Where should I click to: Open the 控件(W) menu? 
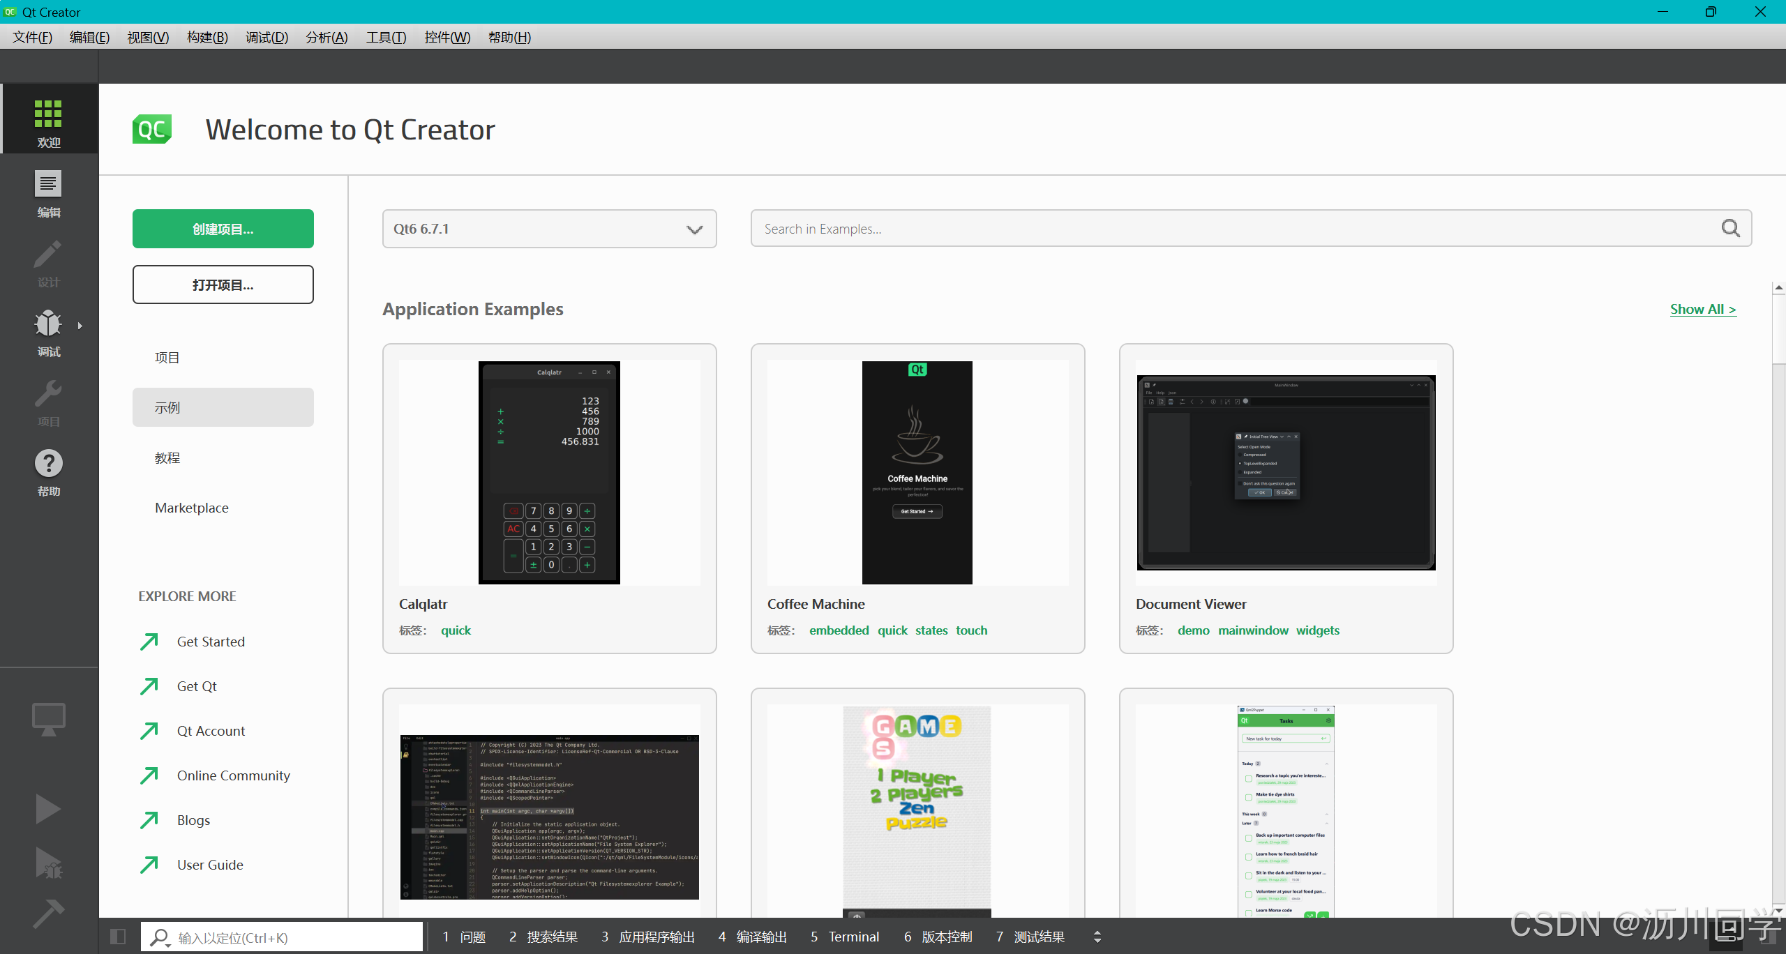pos(447,37)
